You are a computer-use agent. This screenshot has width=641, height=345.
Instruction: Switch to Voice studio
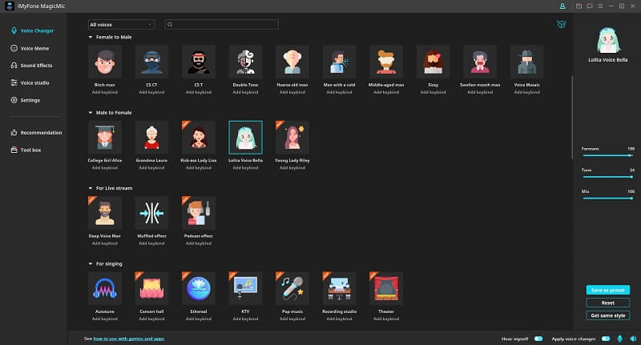(30, 83)
